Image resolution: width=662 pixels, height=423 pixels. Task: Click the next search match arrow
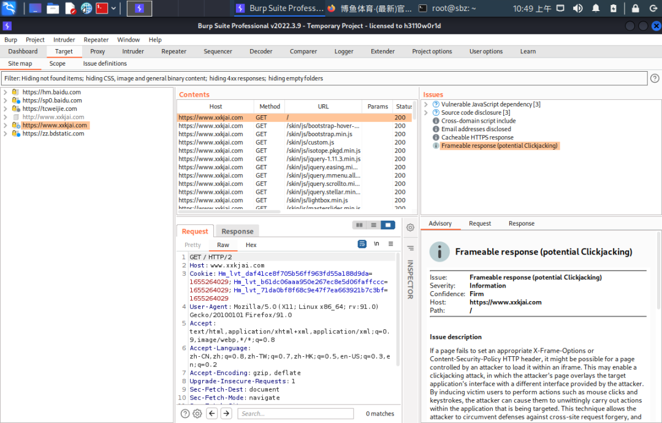224,413
